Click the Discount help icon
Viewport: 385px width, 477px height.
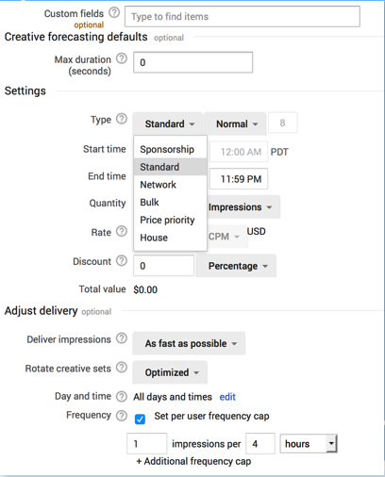tap(122, 260)
